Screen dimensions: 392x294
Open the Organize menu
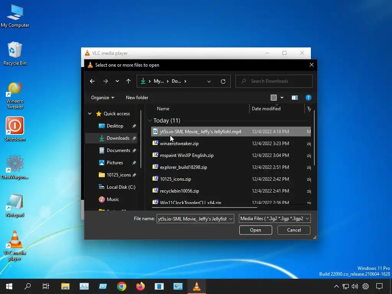(x=103, y=98)
